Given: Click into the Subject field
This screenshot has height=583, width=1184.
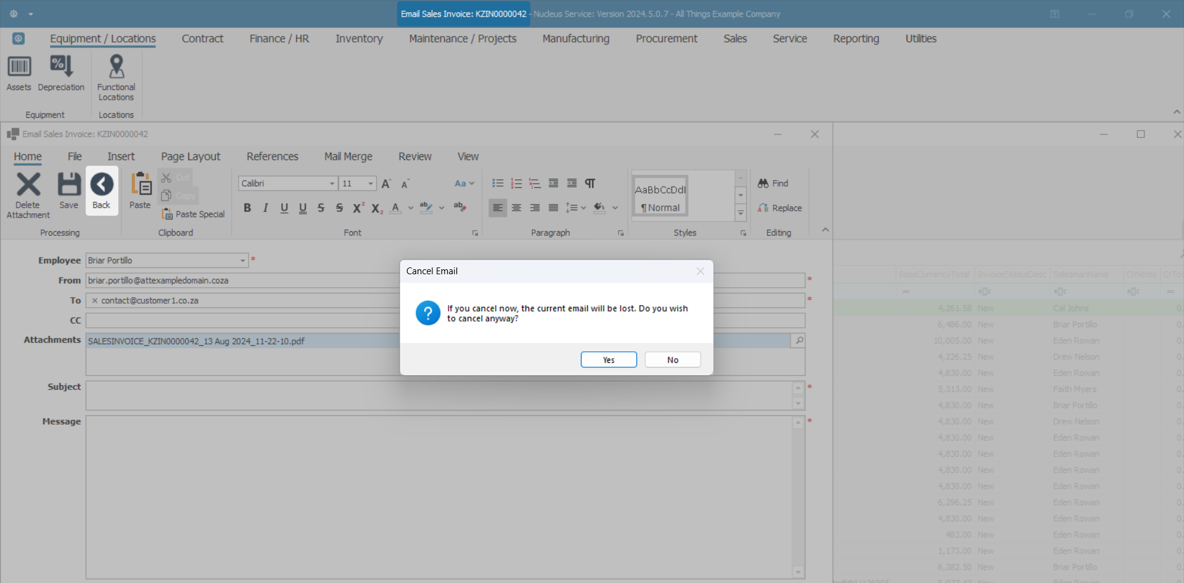Looking at the screenshot, I should click(x=439, y=396).
